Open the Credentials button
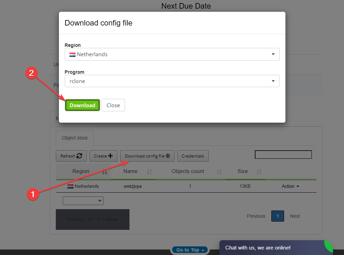 point(193,156)
